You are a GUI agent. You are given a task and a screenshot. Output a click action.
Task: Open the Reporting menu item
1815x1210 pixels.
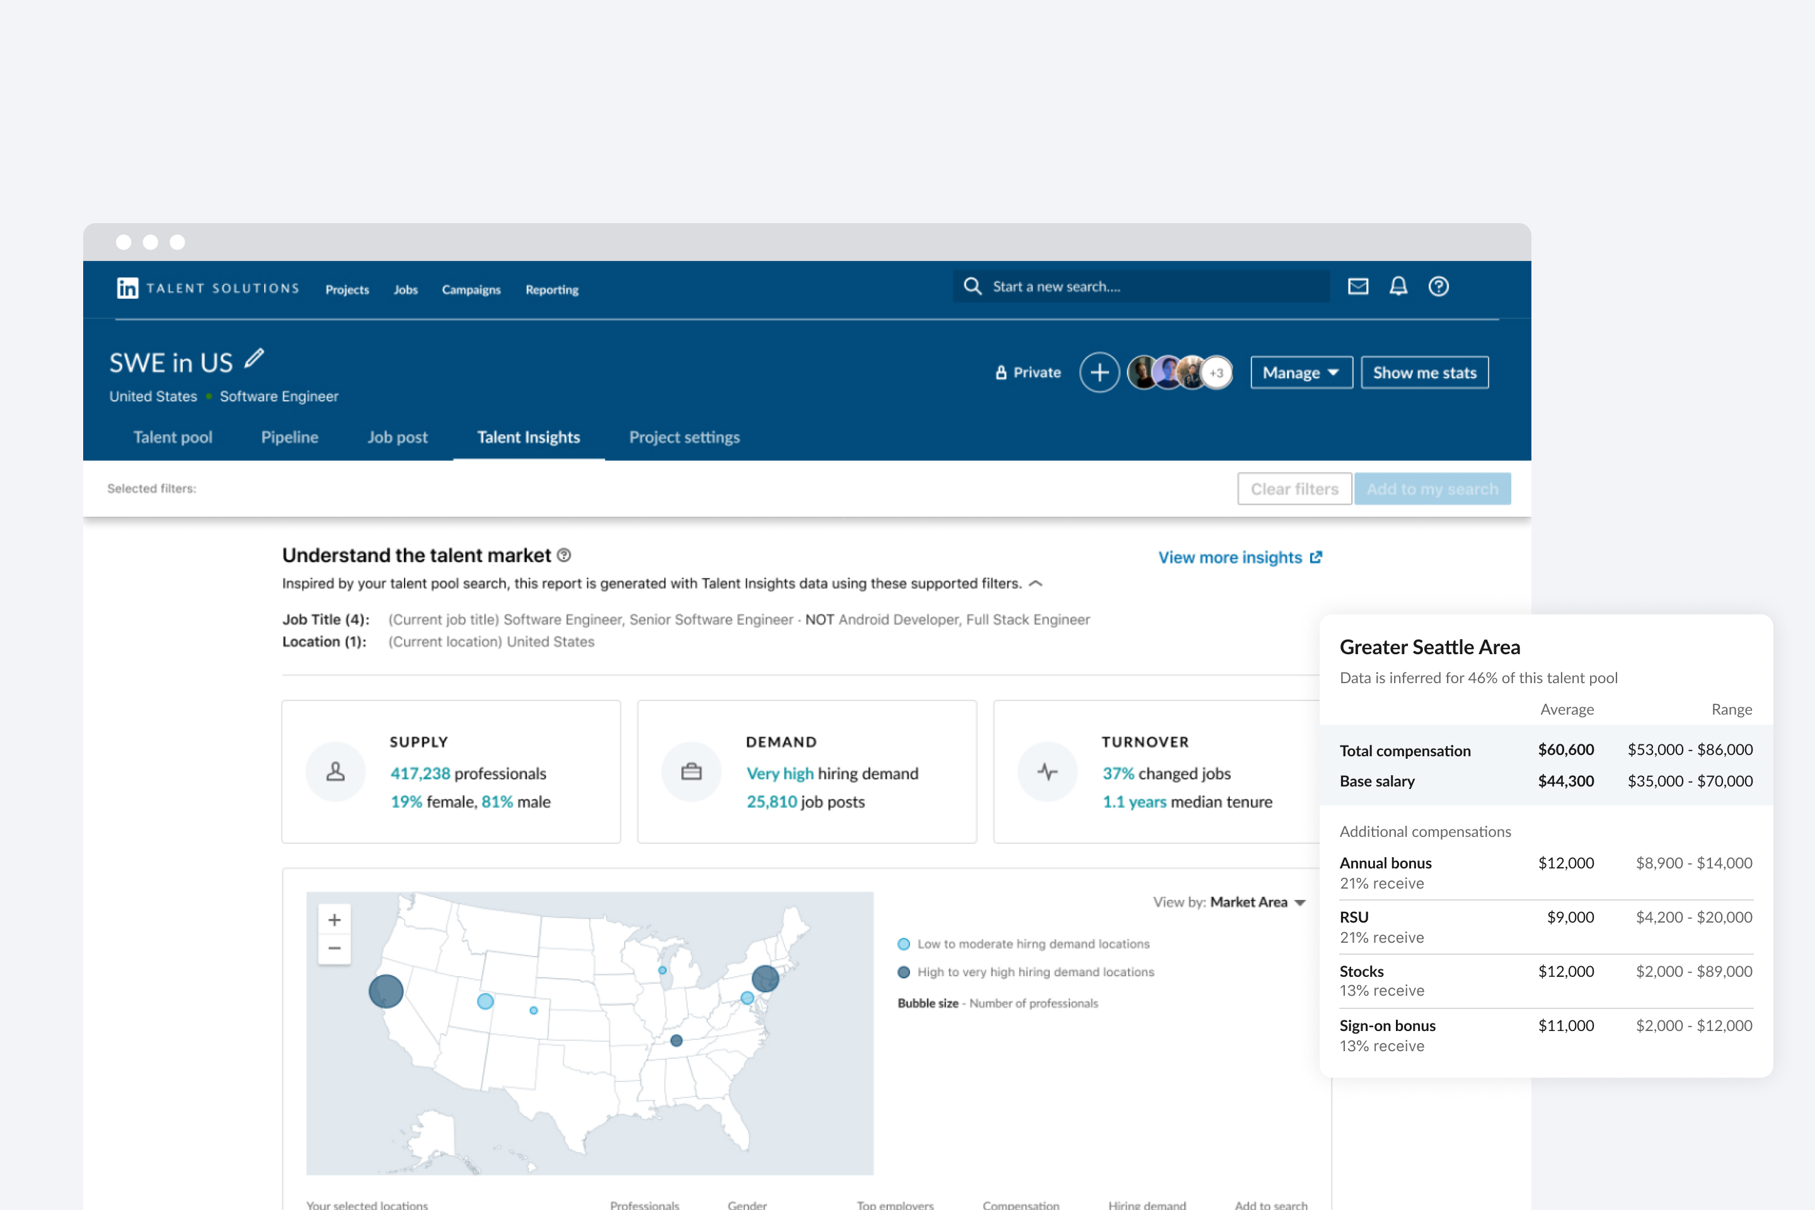point(552,289)
